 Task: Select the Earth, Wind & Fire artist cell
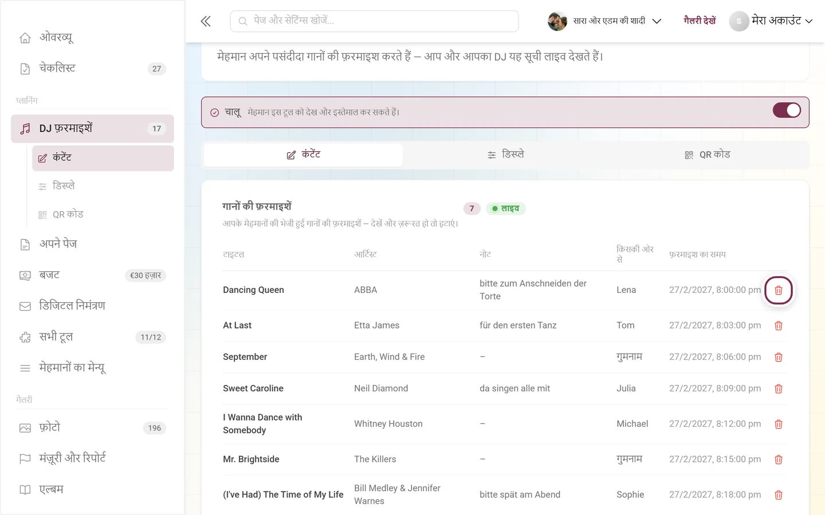pos(390,357)
